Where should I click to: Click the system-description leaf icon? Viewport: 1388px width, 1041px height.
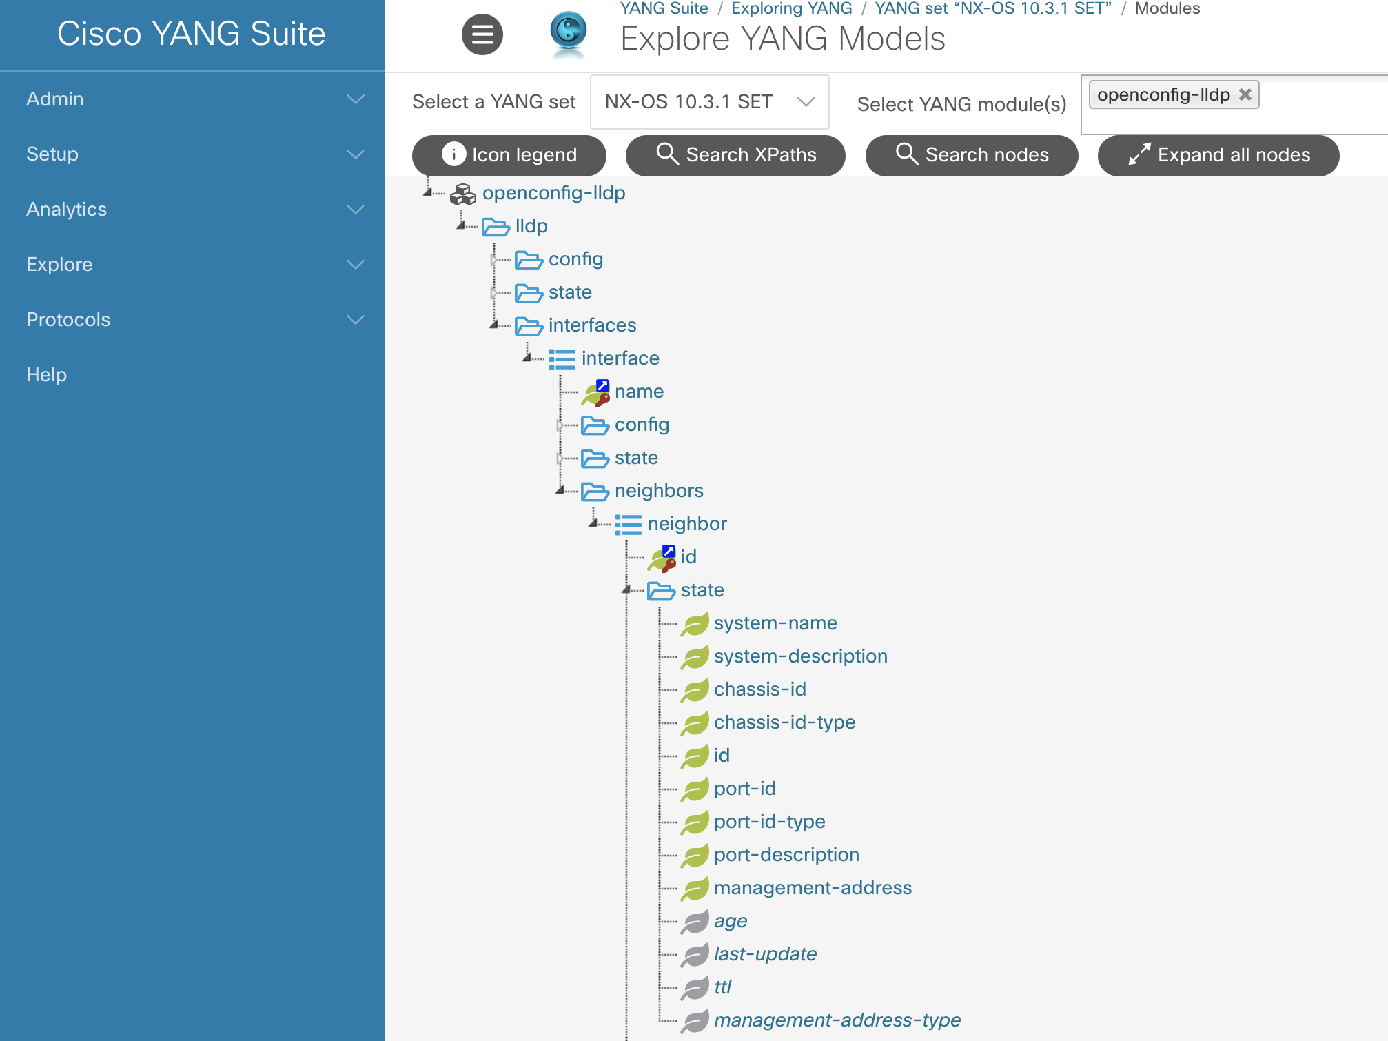[695, 657]
